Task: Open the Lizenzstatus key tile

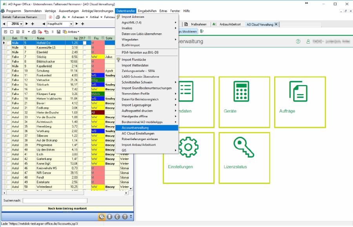Action: [244, 158]
